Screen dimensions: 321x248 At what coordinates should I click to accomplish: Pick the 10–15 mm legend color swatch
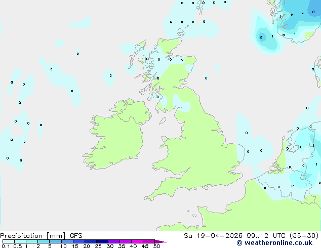pos(67,241)
